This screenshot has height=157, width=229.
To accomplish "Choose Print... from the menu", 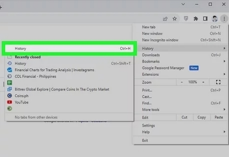I will (181, 90).
